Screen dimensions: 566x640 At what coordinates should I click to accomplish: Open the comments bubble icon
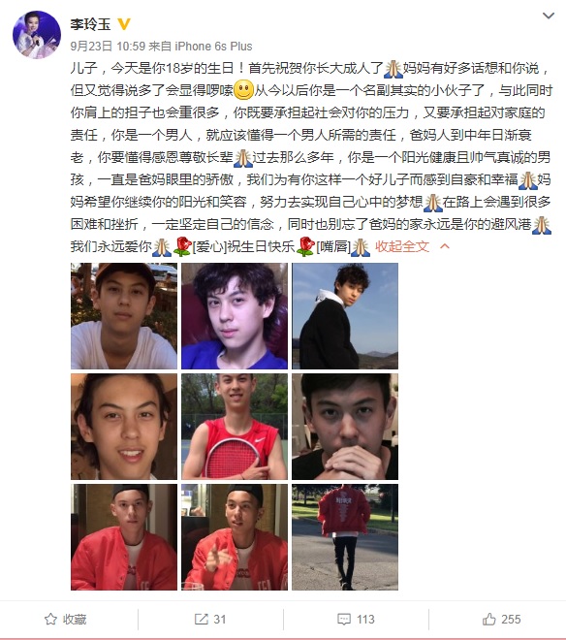pyautogui.click(x=344, y=620)
